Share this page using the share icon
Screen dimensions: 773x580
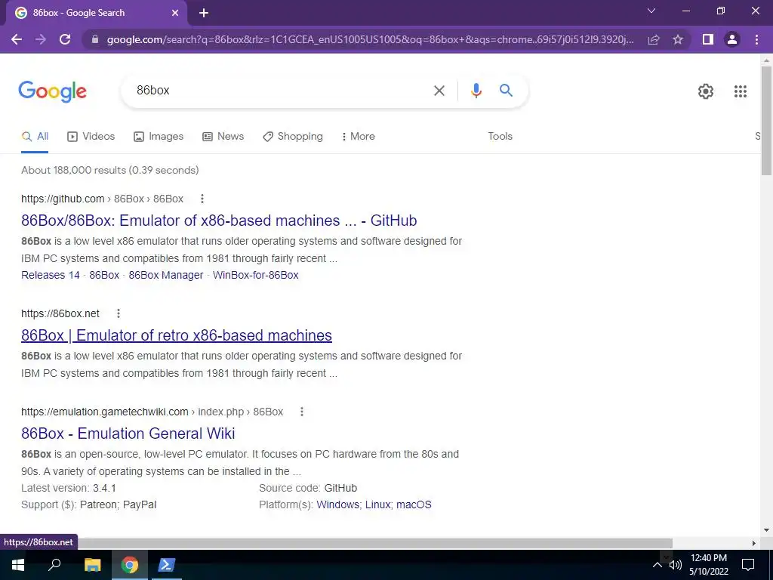coord(654,39)
